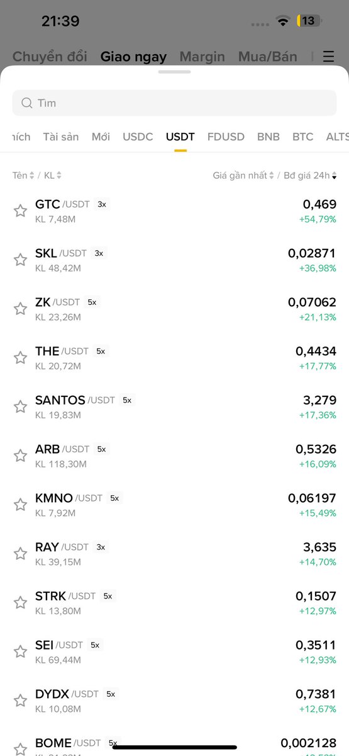Toggle favorite star for STRK/USDT
This screenshot has width=349, height=756.
click(21, 602)
